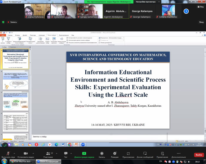
Task: Start recording with Запись icon
Action: point(102,153)
